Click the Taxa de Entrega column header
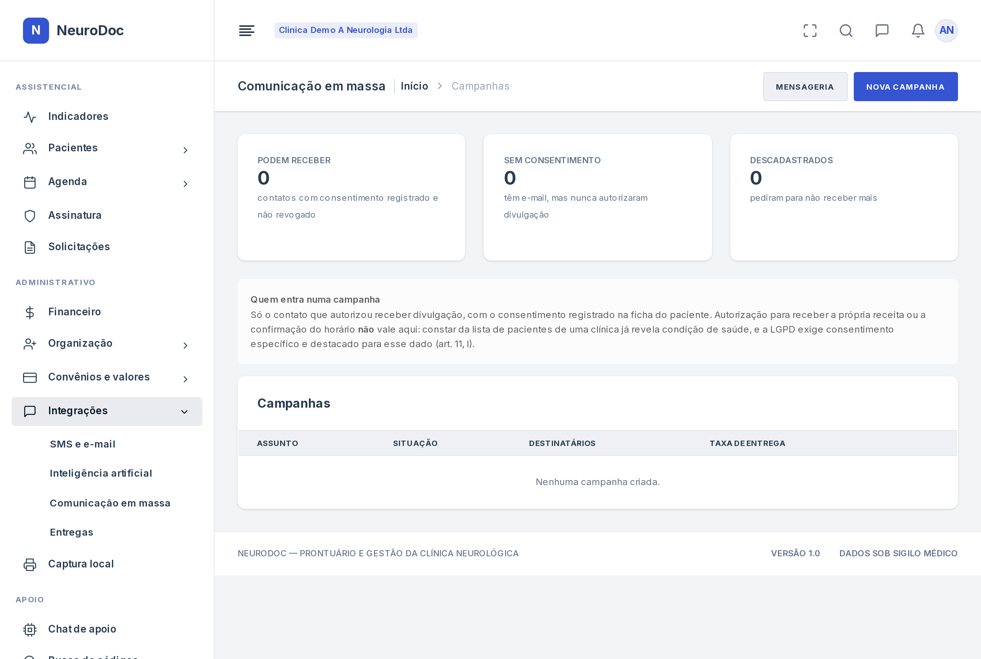Viewport: 981px width, 659px height. [747, 443]
